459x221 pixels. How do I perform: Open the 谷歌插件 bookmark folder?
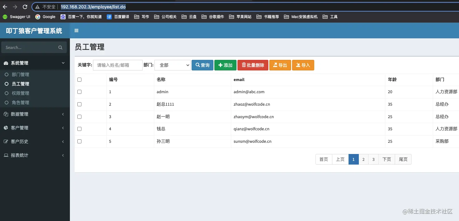coord(212,17)
